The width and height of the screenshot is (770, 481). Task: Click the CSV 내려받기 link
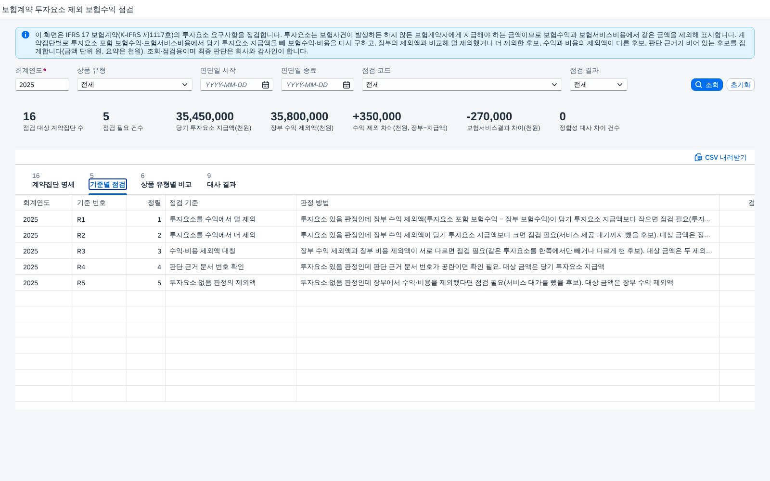click(720, 157)
